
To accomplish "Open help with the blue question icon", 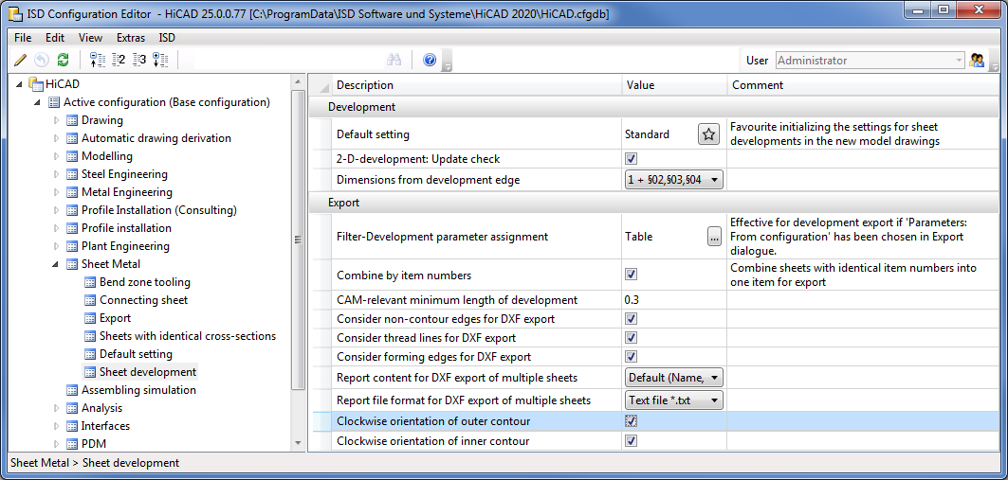I will [430, 61].
